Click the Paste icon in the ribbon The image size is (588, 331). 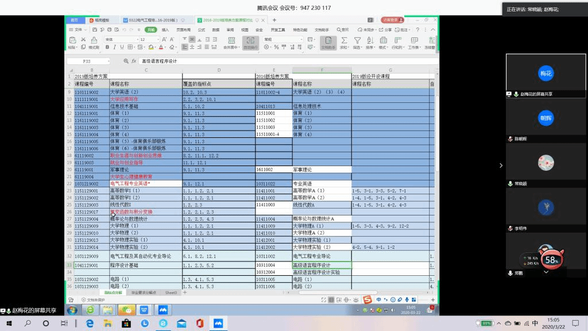72,40
